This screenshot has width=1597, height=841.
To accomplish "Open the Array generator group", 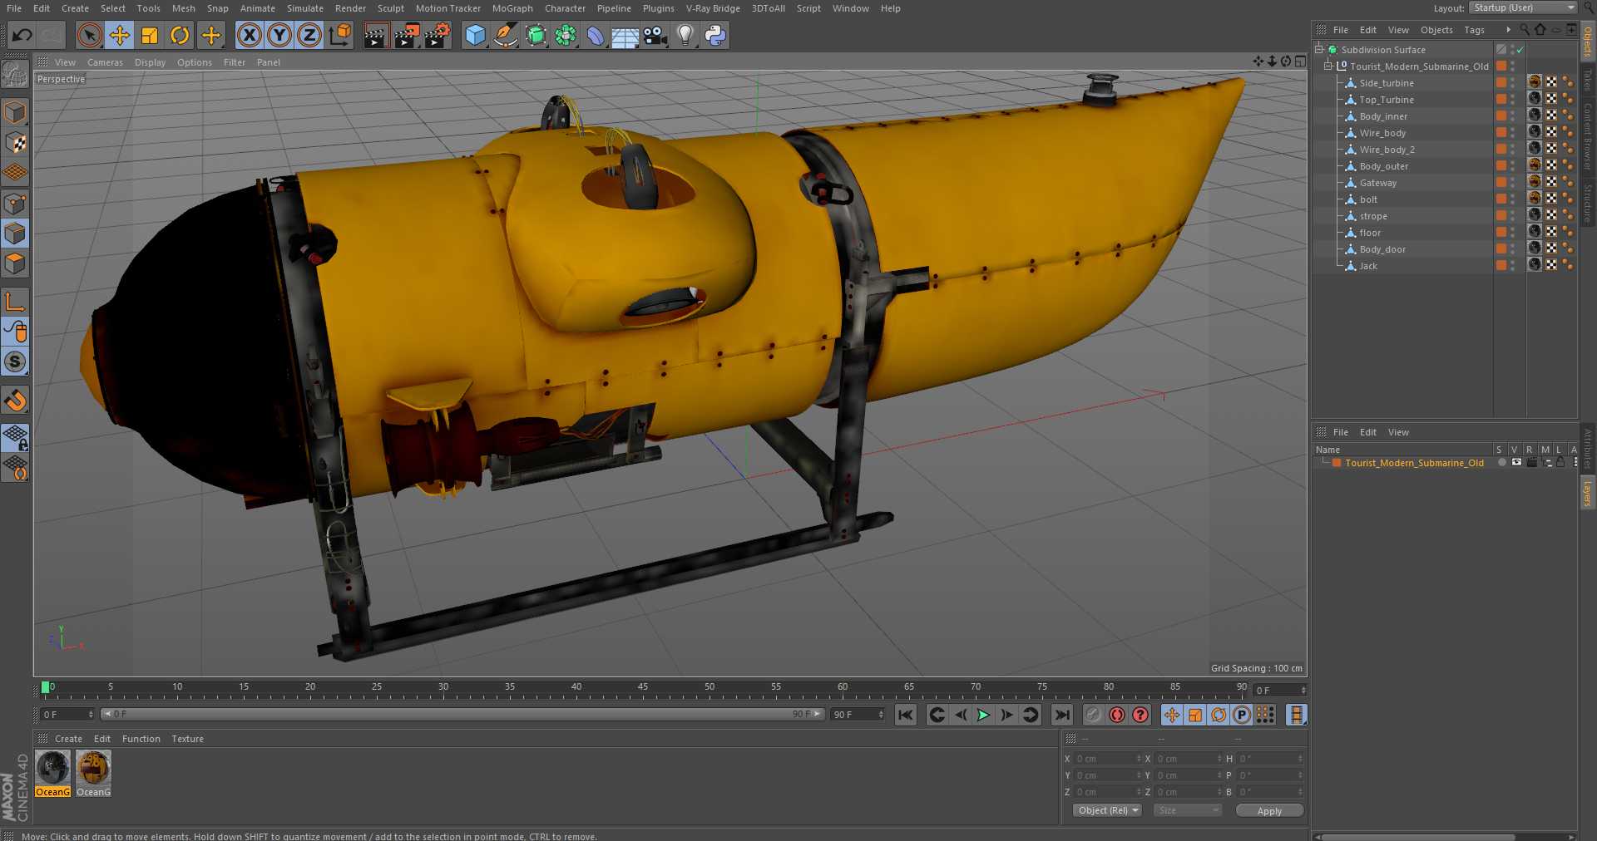I will coord(566,35).
